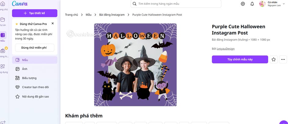Open the settings gear icon
Image resolution: width=288 pixels, height=124 pixels.
243,4
